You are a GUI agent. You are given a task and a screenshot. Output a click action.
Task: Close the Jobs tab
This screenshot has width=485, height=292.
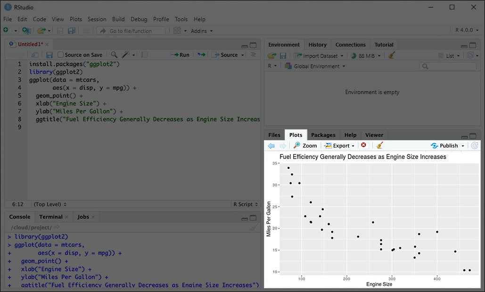(93, 217)
